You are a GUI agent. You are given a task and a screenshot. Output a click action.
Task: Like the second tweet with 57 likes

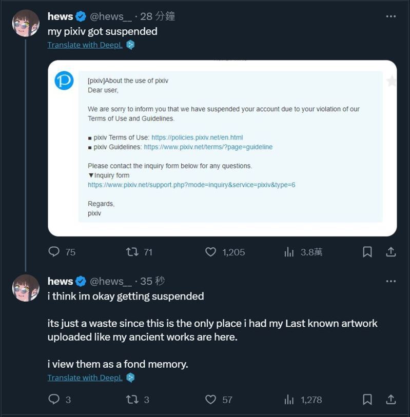pyautogui.click(x=219, y=399)
